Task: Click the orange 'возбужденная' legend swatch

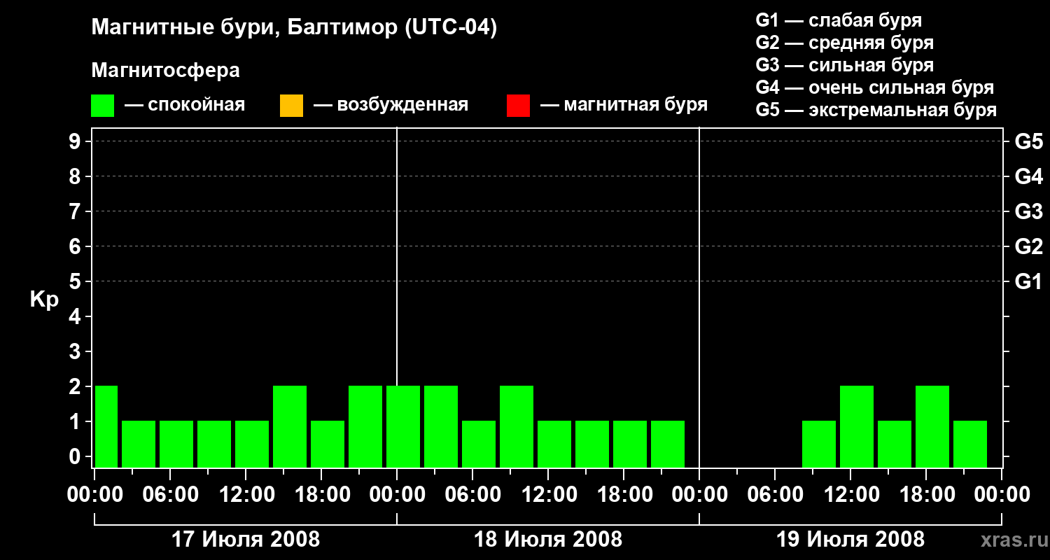Action: 291,106
